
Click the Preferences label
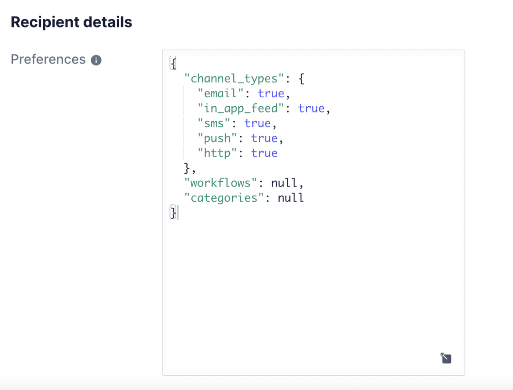48,59
